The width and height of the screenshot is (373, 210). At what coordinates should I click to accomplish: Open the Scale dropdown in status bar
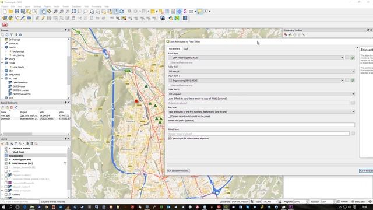(276, 202)
